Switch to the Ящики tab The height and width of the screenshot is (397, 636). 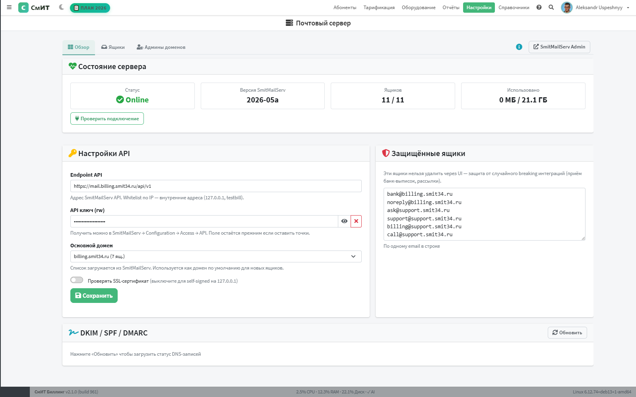pyautogui.click(x=113, y=47)
